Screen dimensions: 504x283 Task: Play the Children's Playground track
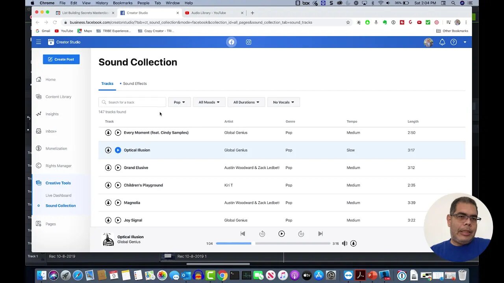pos(118,185)
